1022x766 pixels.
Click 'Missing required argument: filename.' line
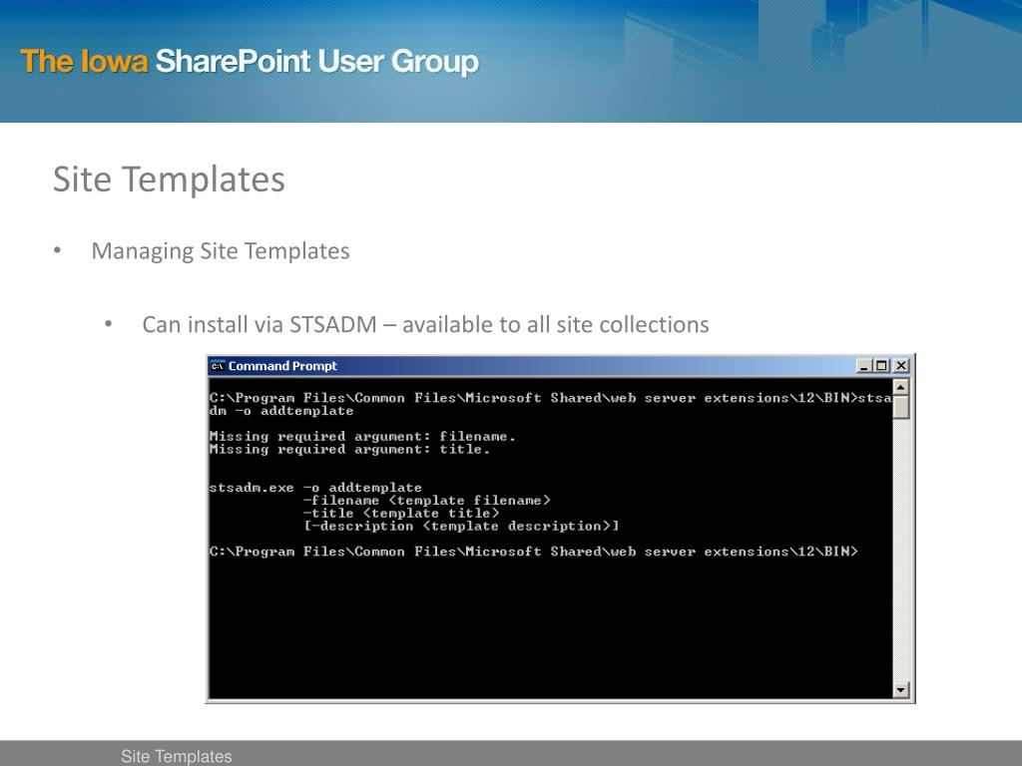[362, 437]
